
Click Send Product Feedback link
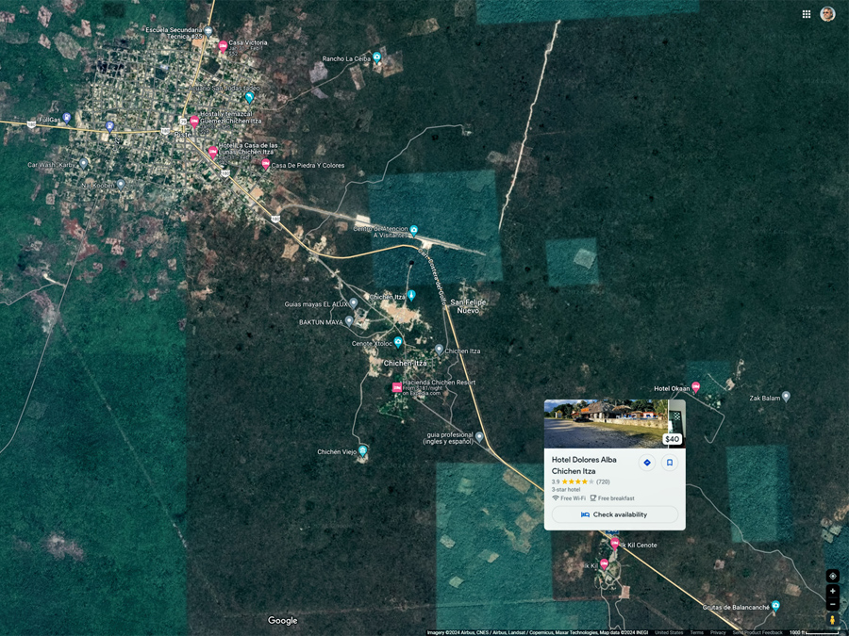(x=757, y=633)
